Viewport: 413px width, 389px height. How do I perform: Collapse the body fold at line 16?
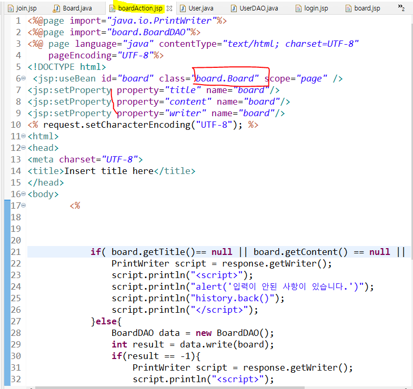click(24, 194)
